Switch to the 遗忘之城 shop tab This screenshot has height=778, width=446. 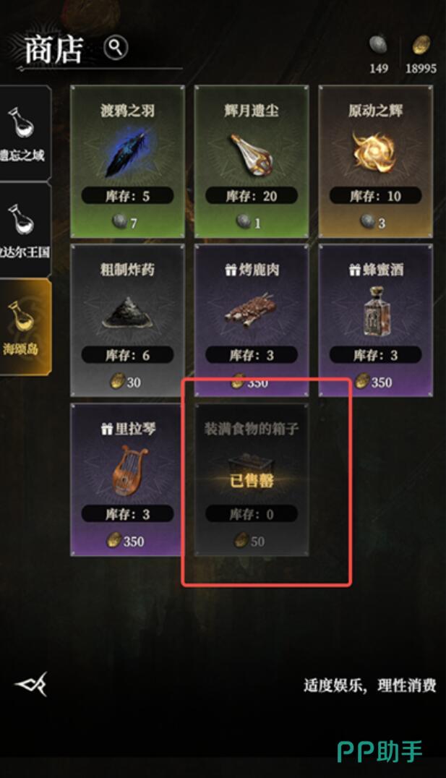tap(25, 133)
